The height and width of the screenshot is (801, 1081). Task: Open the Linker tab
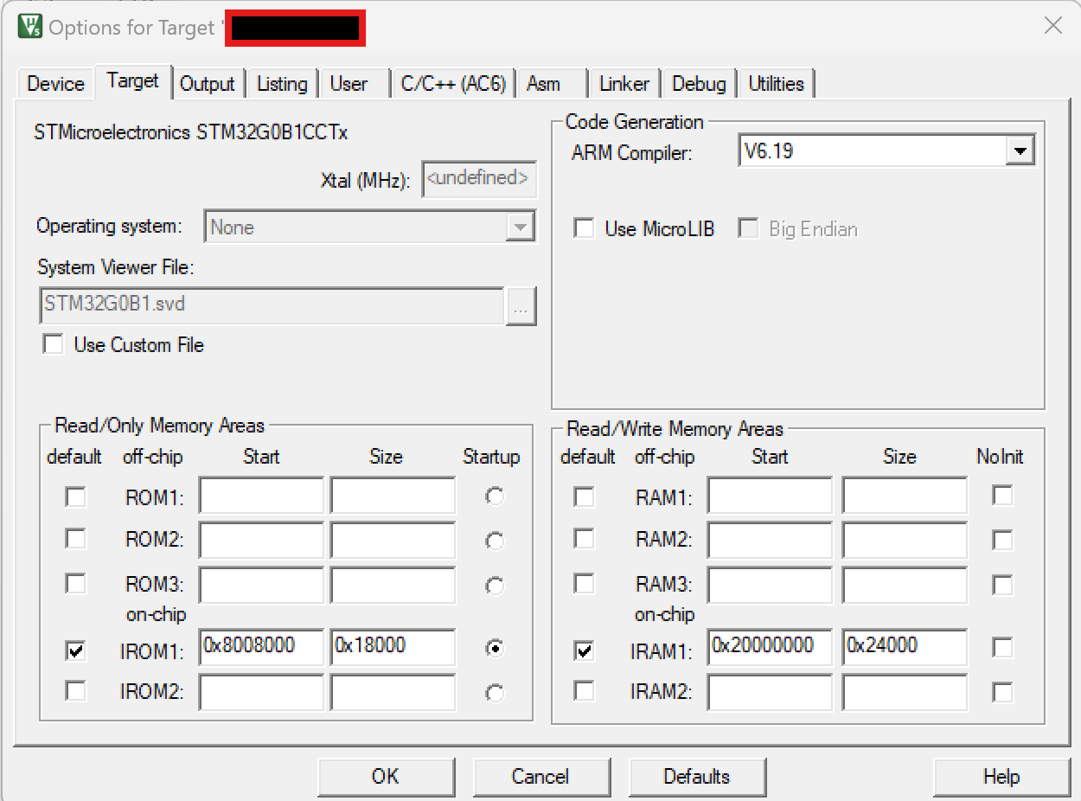[x=624, y=83]
